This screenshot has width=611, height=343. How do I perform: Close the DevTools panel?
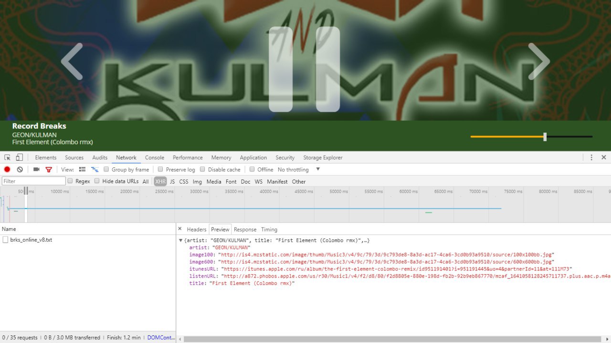(x=604, y=157)
